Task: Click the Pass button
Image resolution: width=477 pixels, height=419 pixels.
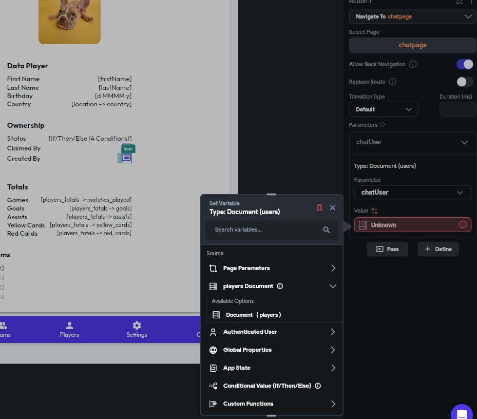Action: click(387, 249)
